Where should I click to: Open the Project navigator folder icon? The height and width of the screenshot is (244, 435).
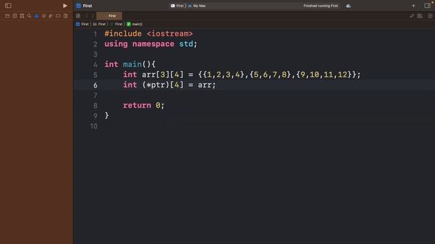(7, 16)
